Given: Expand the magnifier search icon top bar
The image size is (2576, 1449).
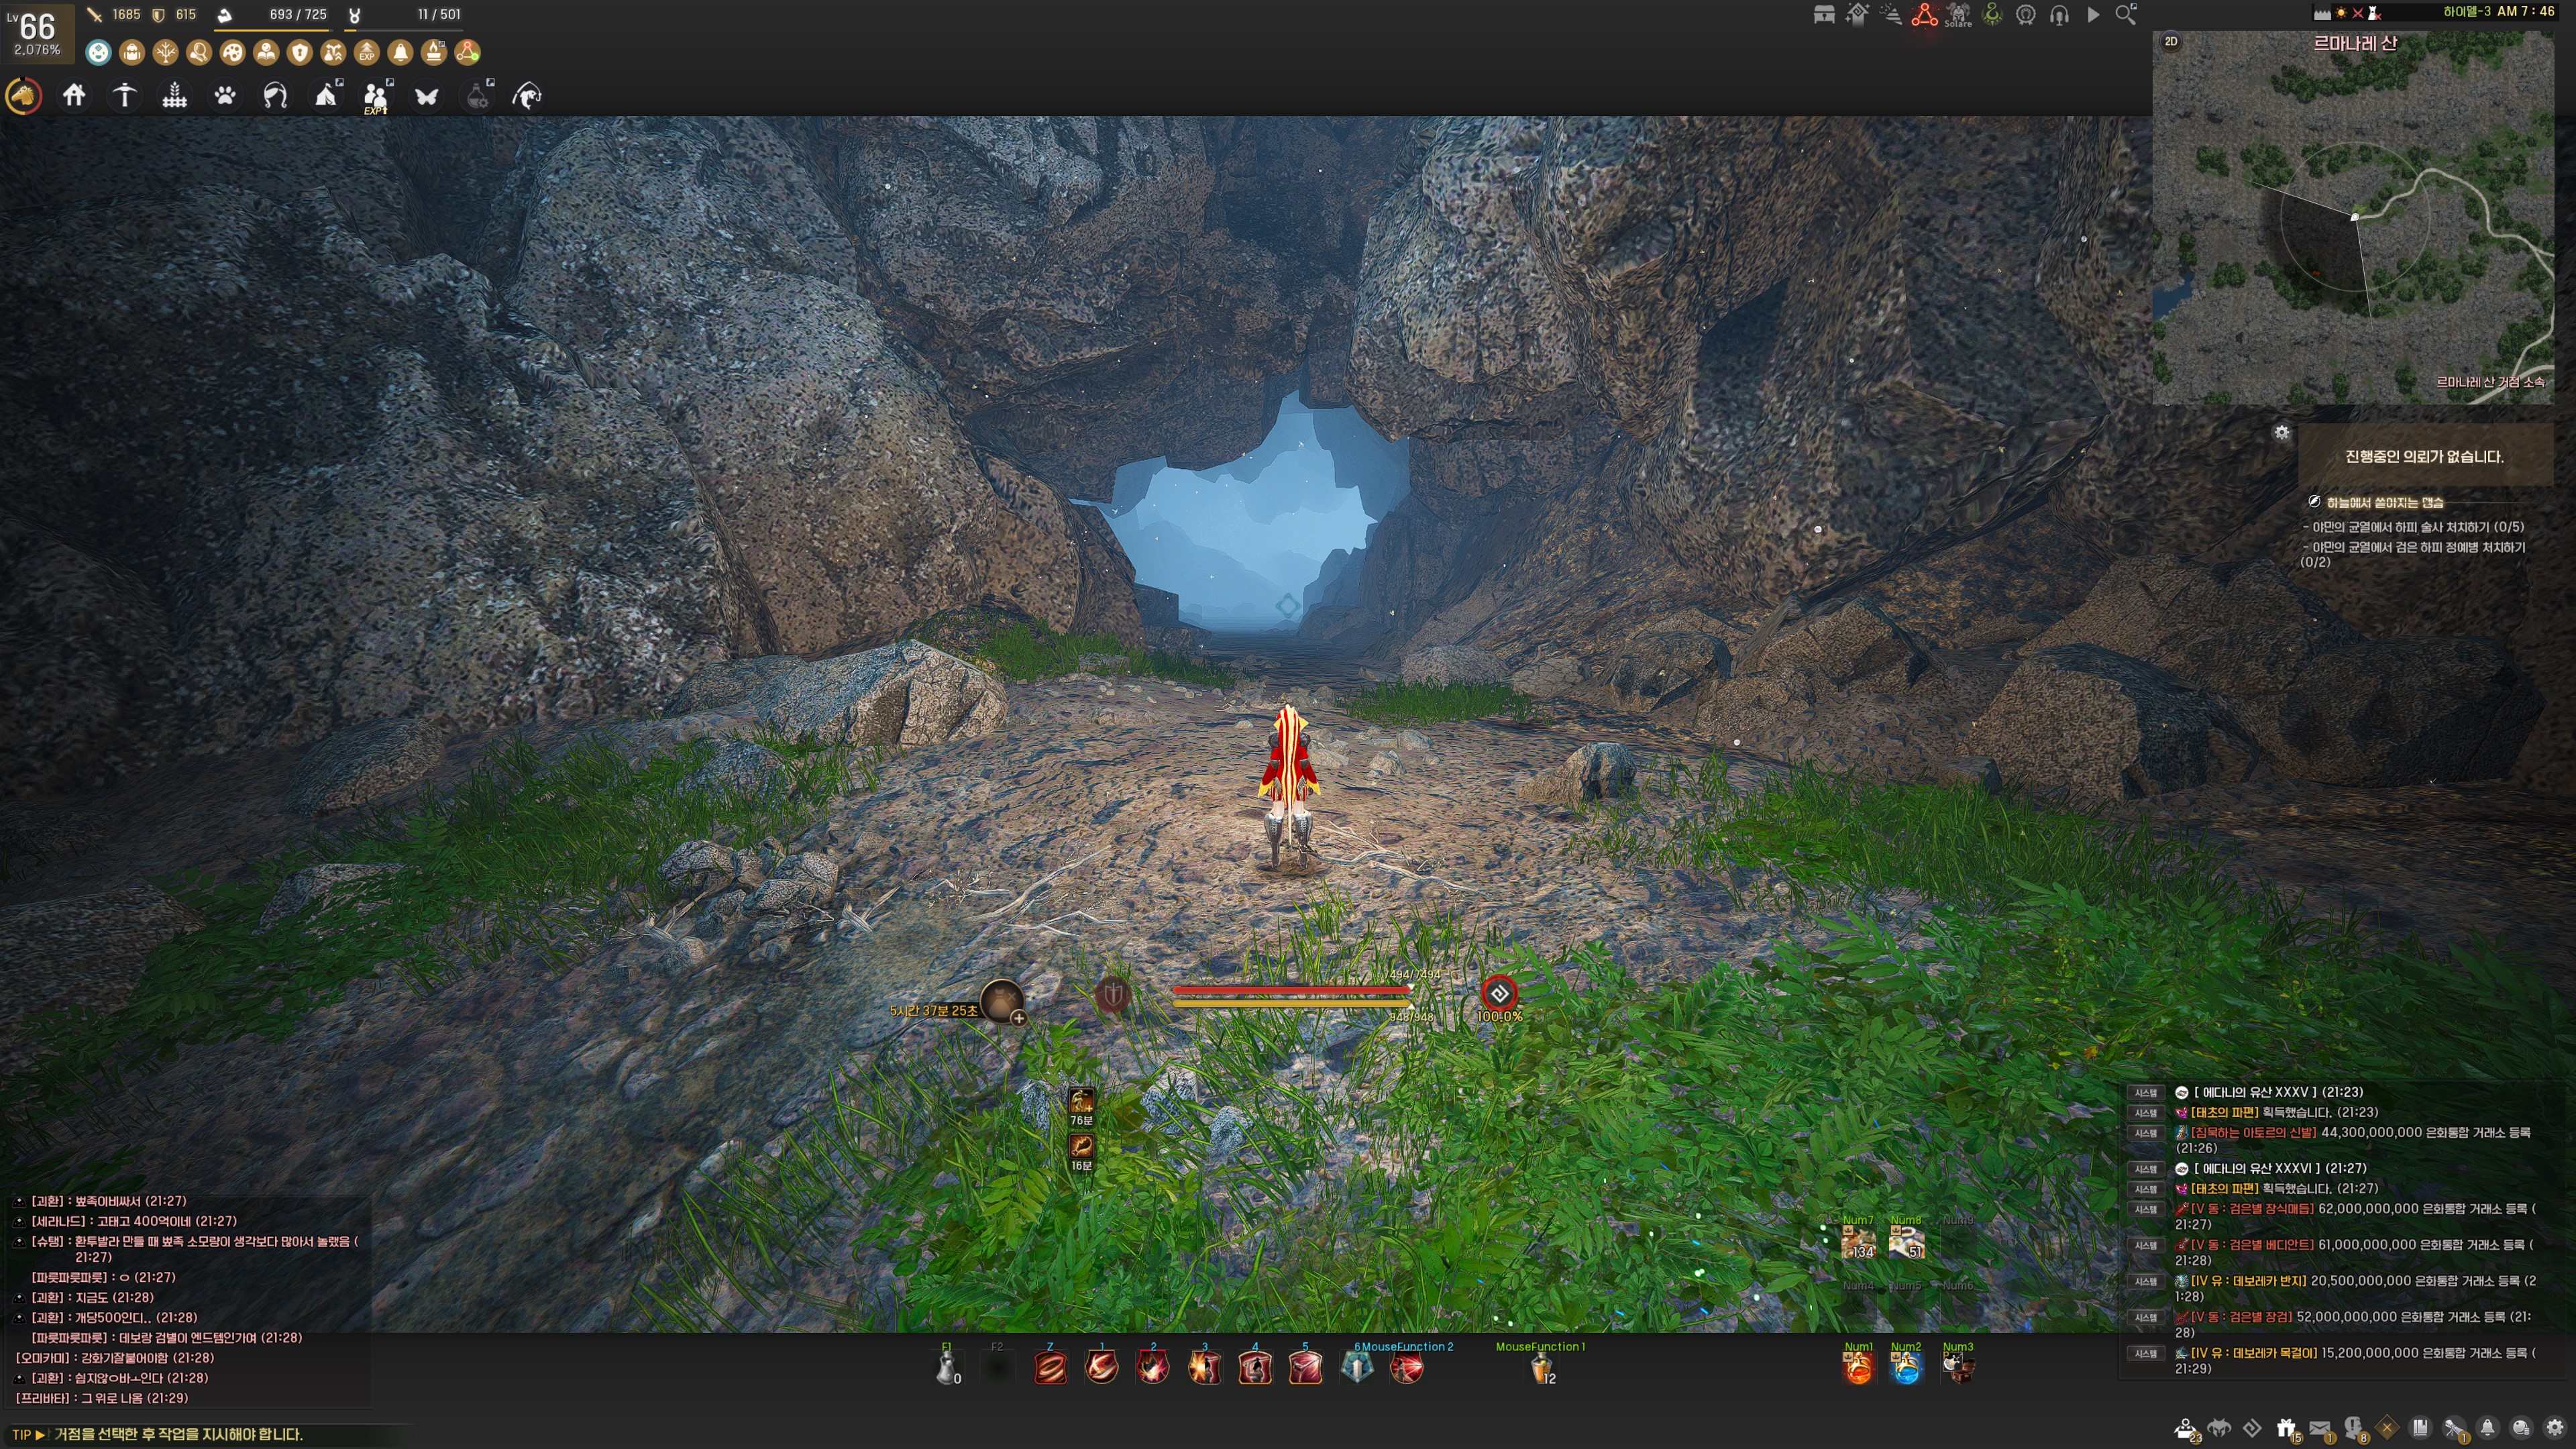Looking at the screenshot, I should tap(2126, 14).
